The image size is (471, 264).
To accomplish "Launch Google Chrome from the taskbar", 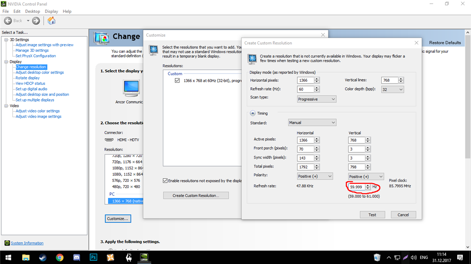I will click(59, 258).
